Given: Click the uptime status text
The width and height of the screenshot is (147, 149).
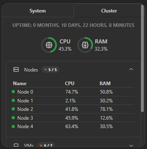Looking at the screenshot, I should (73, 25).
